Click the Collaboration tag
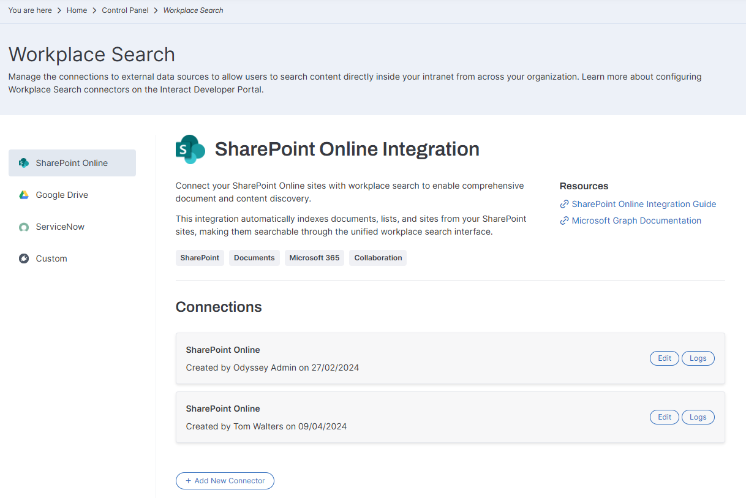 click(378, 258)
